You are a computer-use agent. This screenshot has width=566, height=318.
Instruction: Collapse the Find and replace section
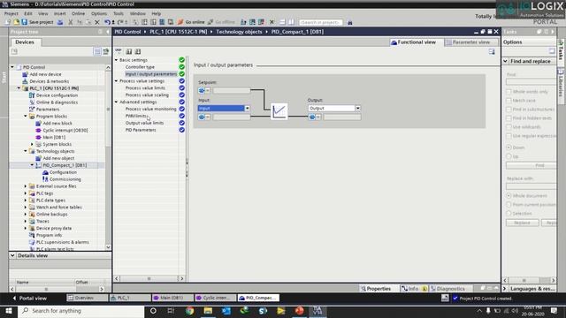[x=505, y=61]
